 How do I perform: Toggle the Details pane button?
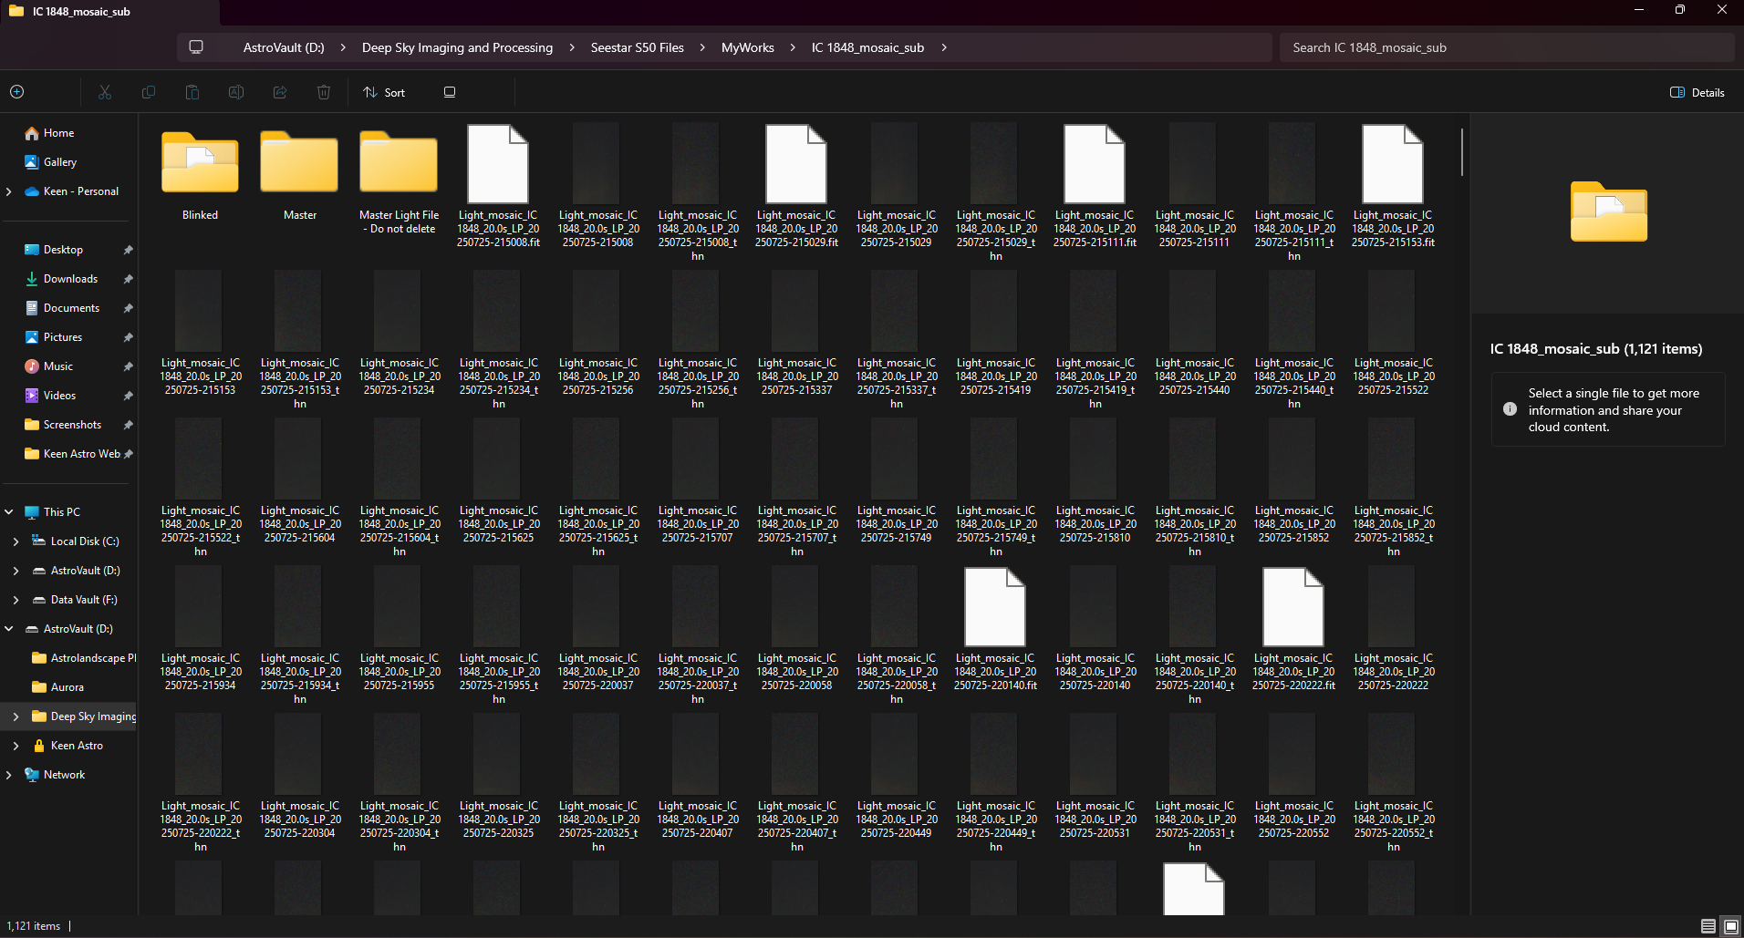1697,92
